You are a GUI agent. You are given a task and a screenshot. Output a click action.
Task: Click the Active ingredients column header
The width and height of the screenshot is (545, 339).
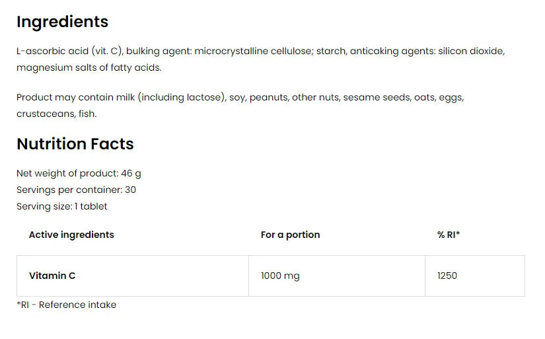[71, 235]
